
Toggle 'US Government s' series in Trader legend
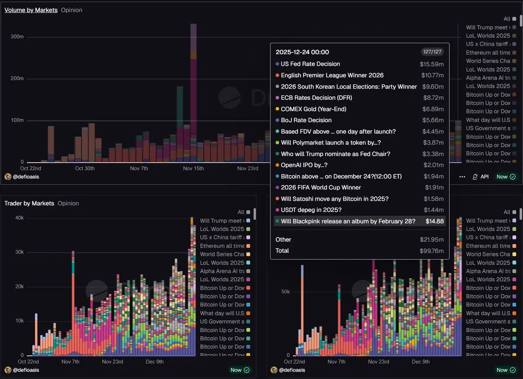pyautogui.click(x=221, y=321)
